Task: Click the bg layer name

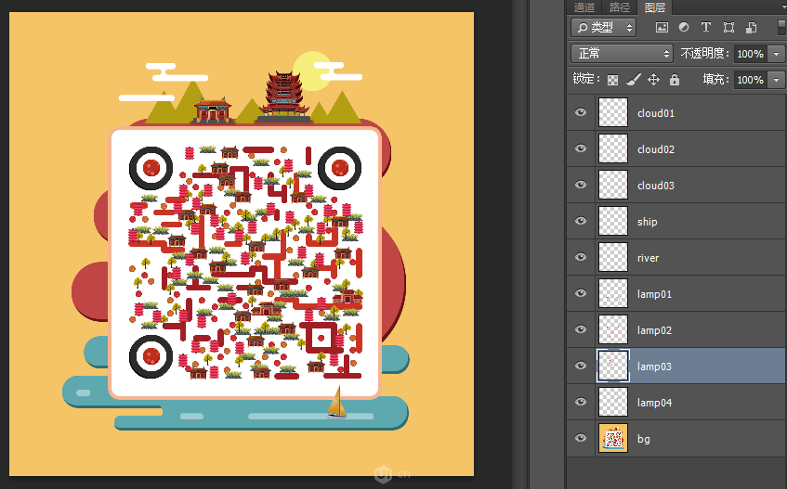Action: (x=644, y=439)
